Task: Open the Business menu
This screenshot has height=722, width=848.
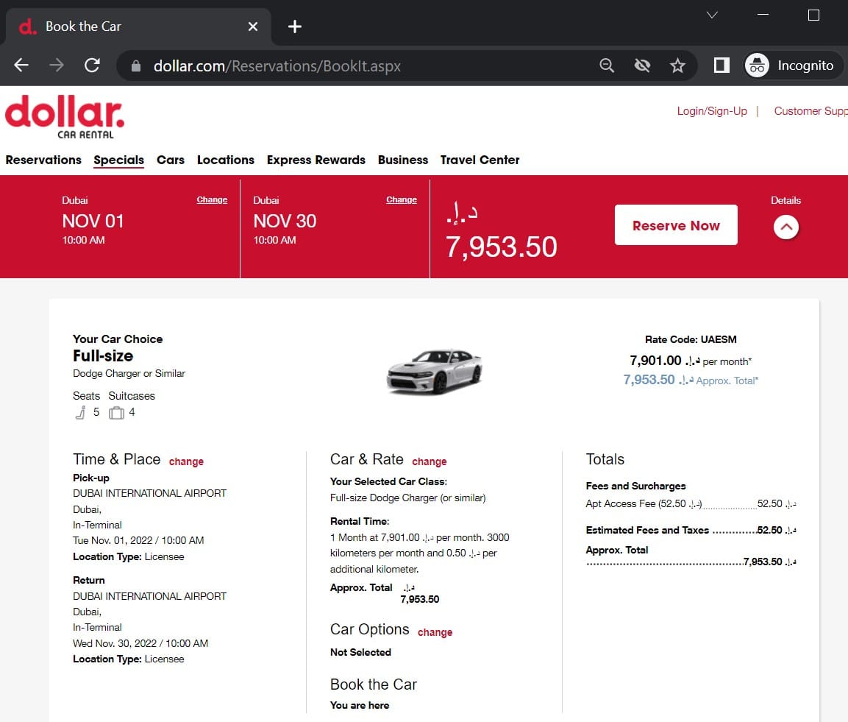Action: [x=403, y=160]
